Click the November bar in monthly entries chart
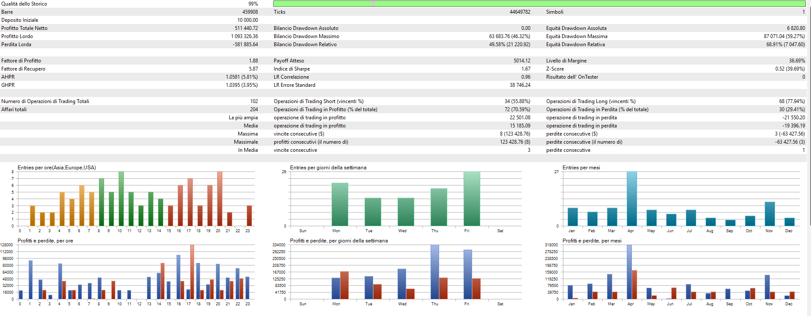Viewport: 811px width, 316px height. (770, 214)
